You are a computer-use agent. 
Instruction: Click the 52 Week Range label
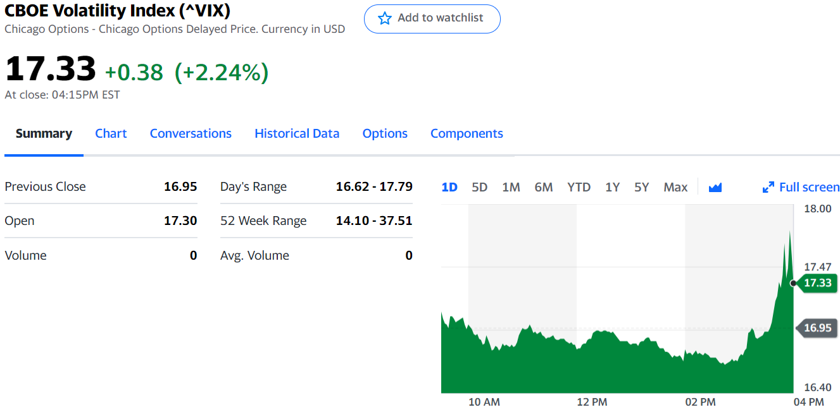(263, 221)
